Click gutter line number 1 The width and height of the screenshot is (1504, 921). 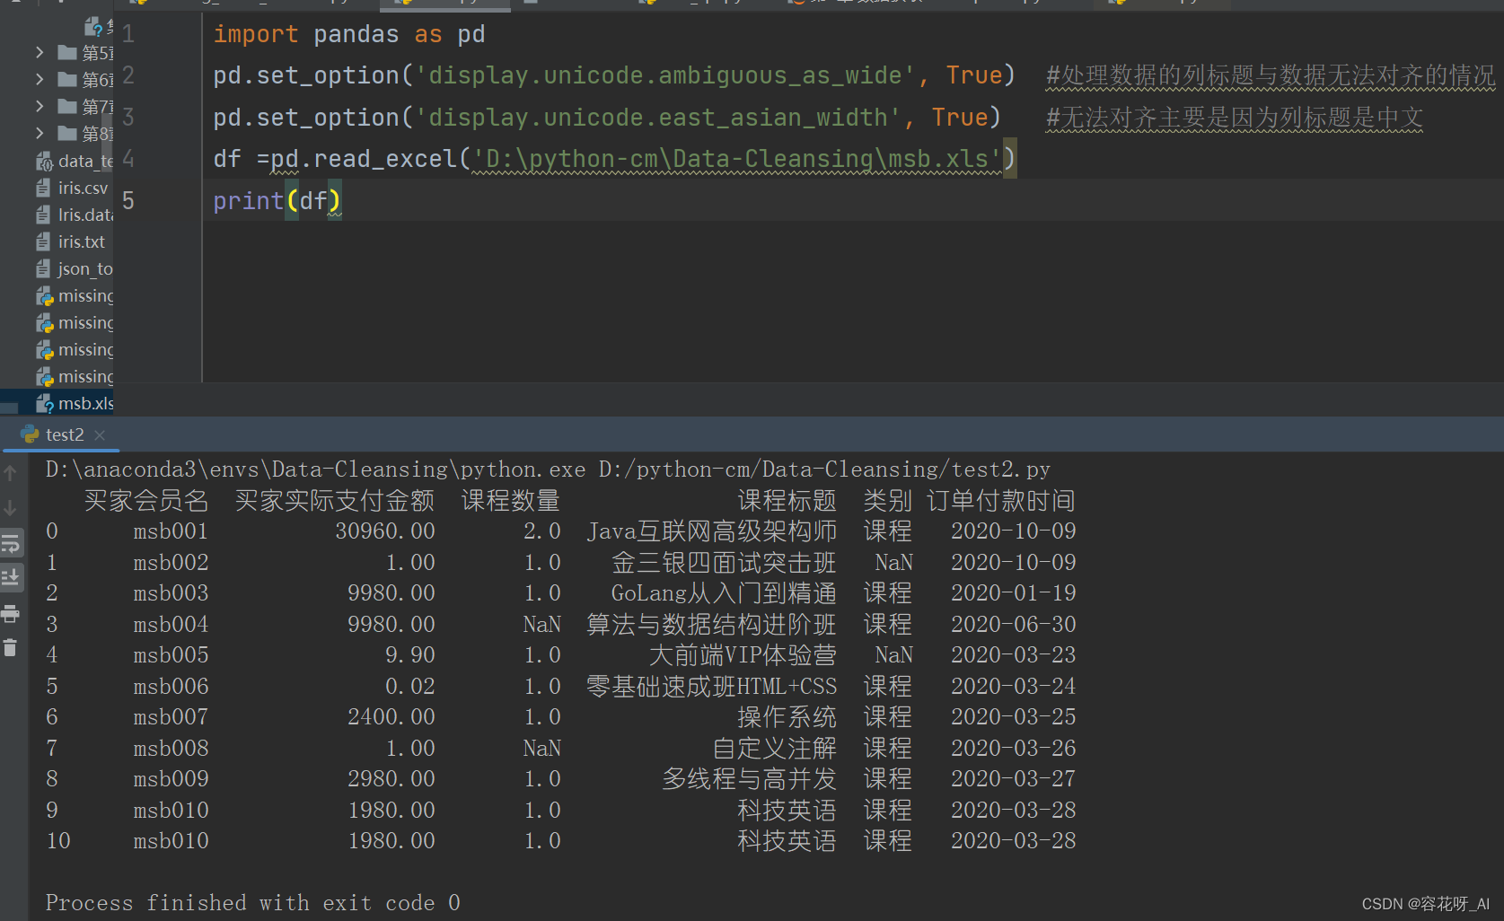pos(128,34)
